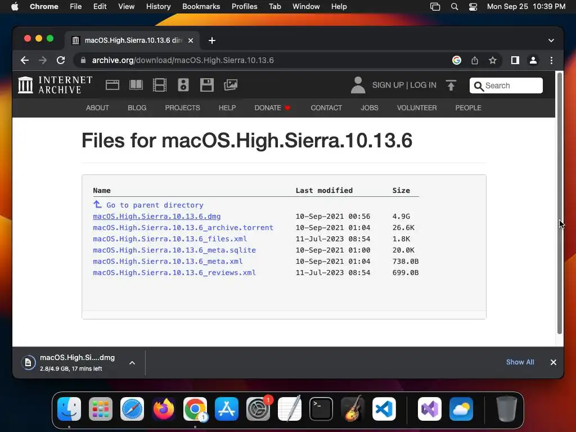Open the Internet Archive Audio (speaker) icon
The height and width of the screenshot is (432, 576).
(x=183, y=85)
